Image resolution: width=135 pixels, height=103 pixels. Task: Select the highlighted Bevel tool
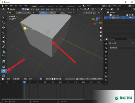tap(4, 71)
